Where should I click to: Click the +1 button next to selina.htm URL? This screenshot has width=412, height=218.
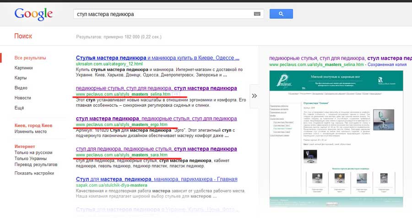(176, 94)
